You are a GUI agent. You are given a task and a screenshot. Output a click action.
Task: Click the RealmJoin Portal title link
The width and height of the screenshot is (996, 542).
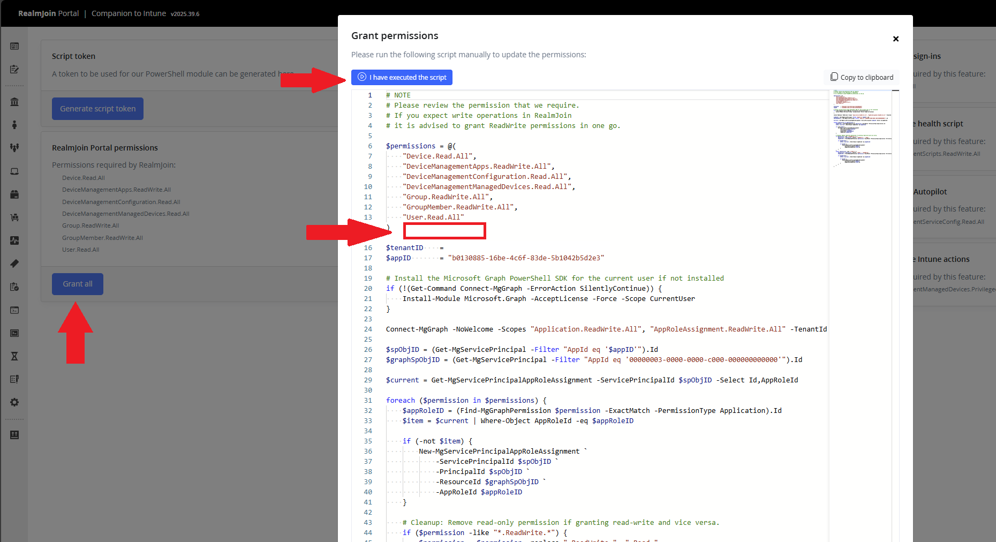point(48,13)
